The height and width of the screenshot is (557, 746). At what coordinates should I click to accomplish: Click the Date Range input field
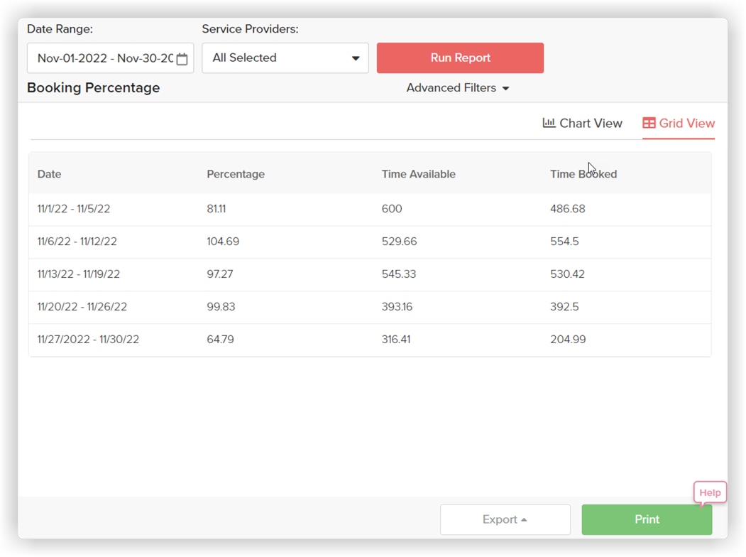111,58
